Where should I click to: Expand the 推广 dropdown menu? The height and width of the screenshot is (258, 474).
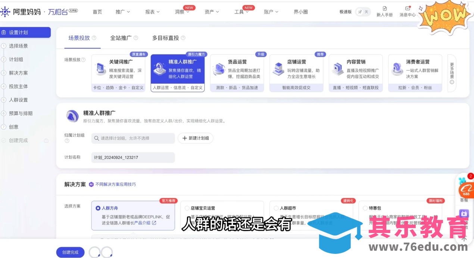point(122,12)
